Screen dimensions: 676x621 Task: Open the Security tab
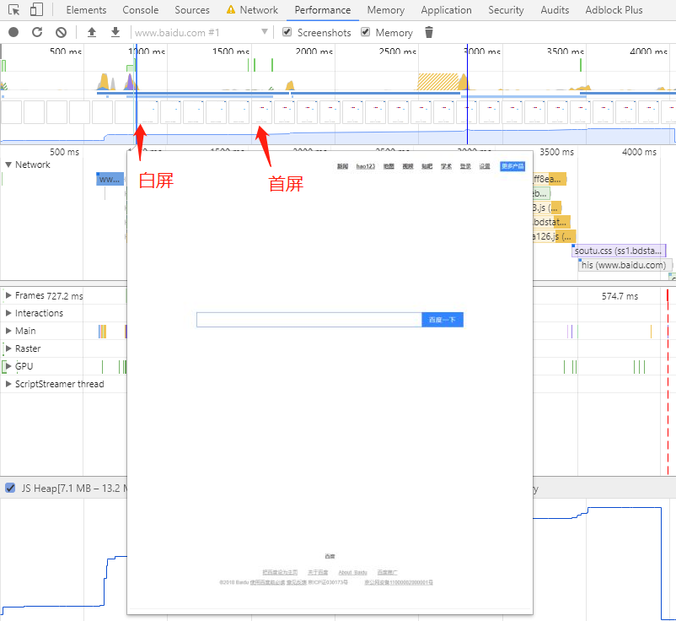click(x=506, y=10)
